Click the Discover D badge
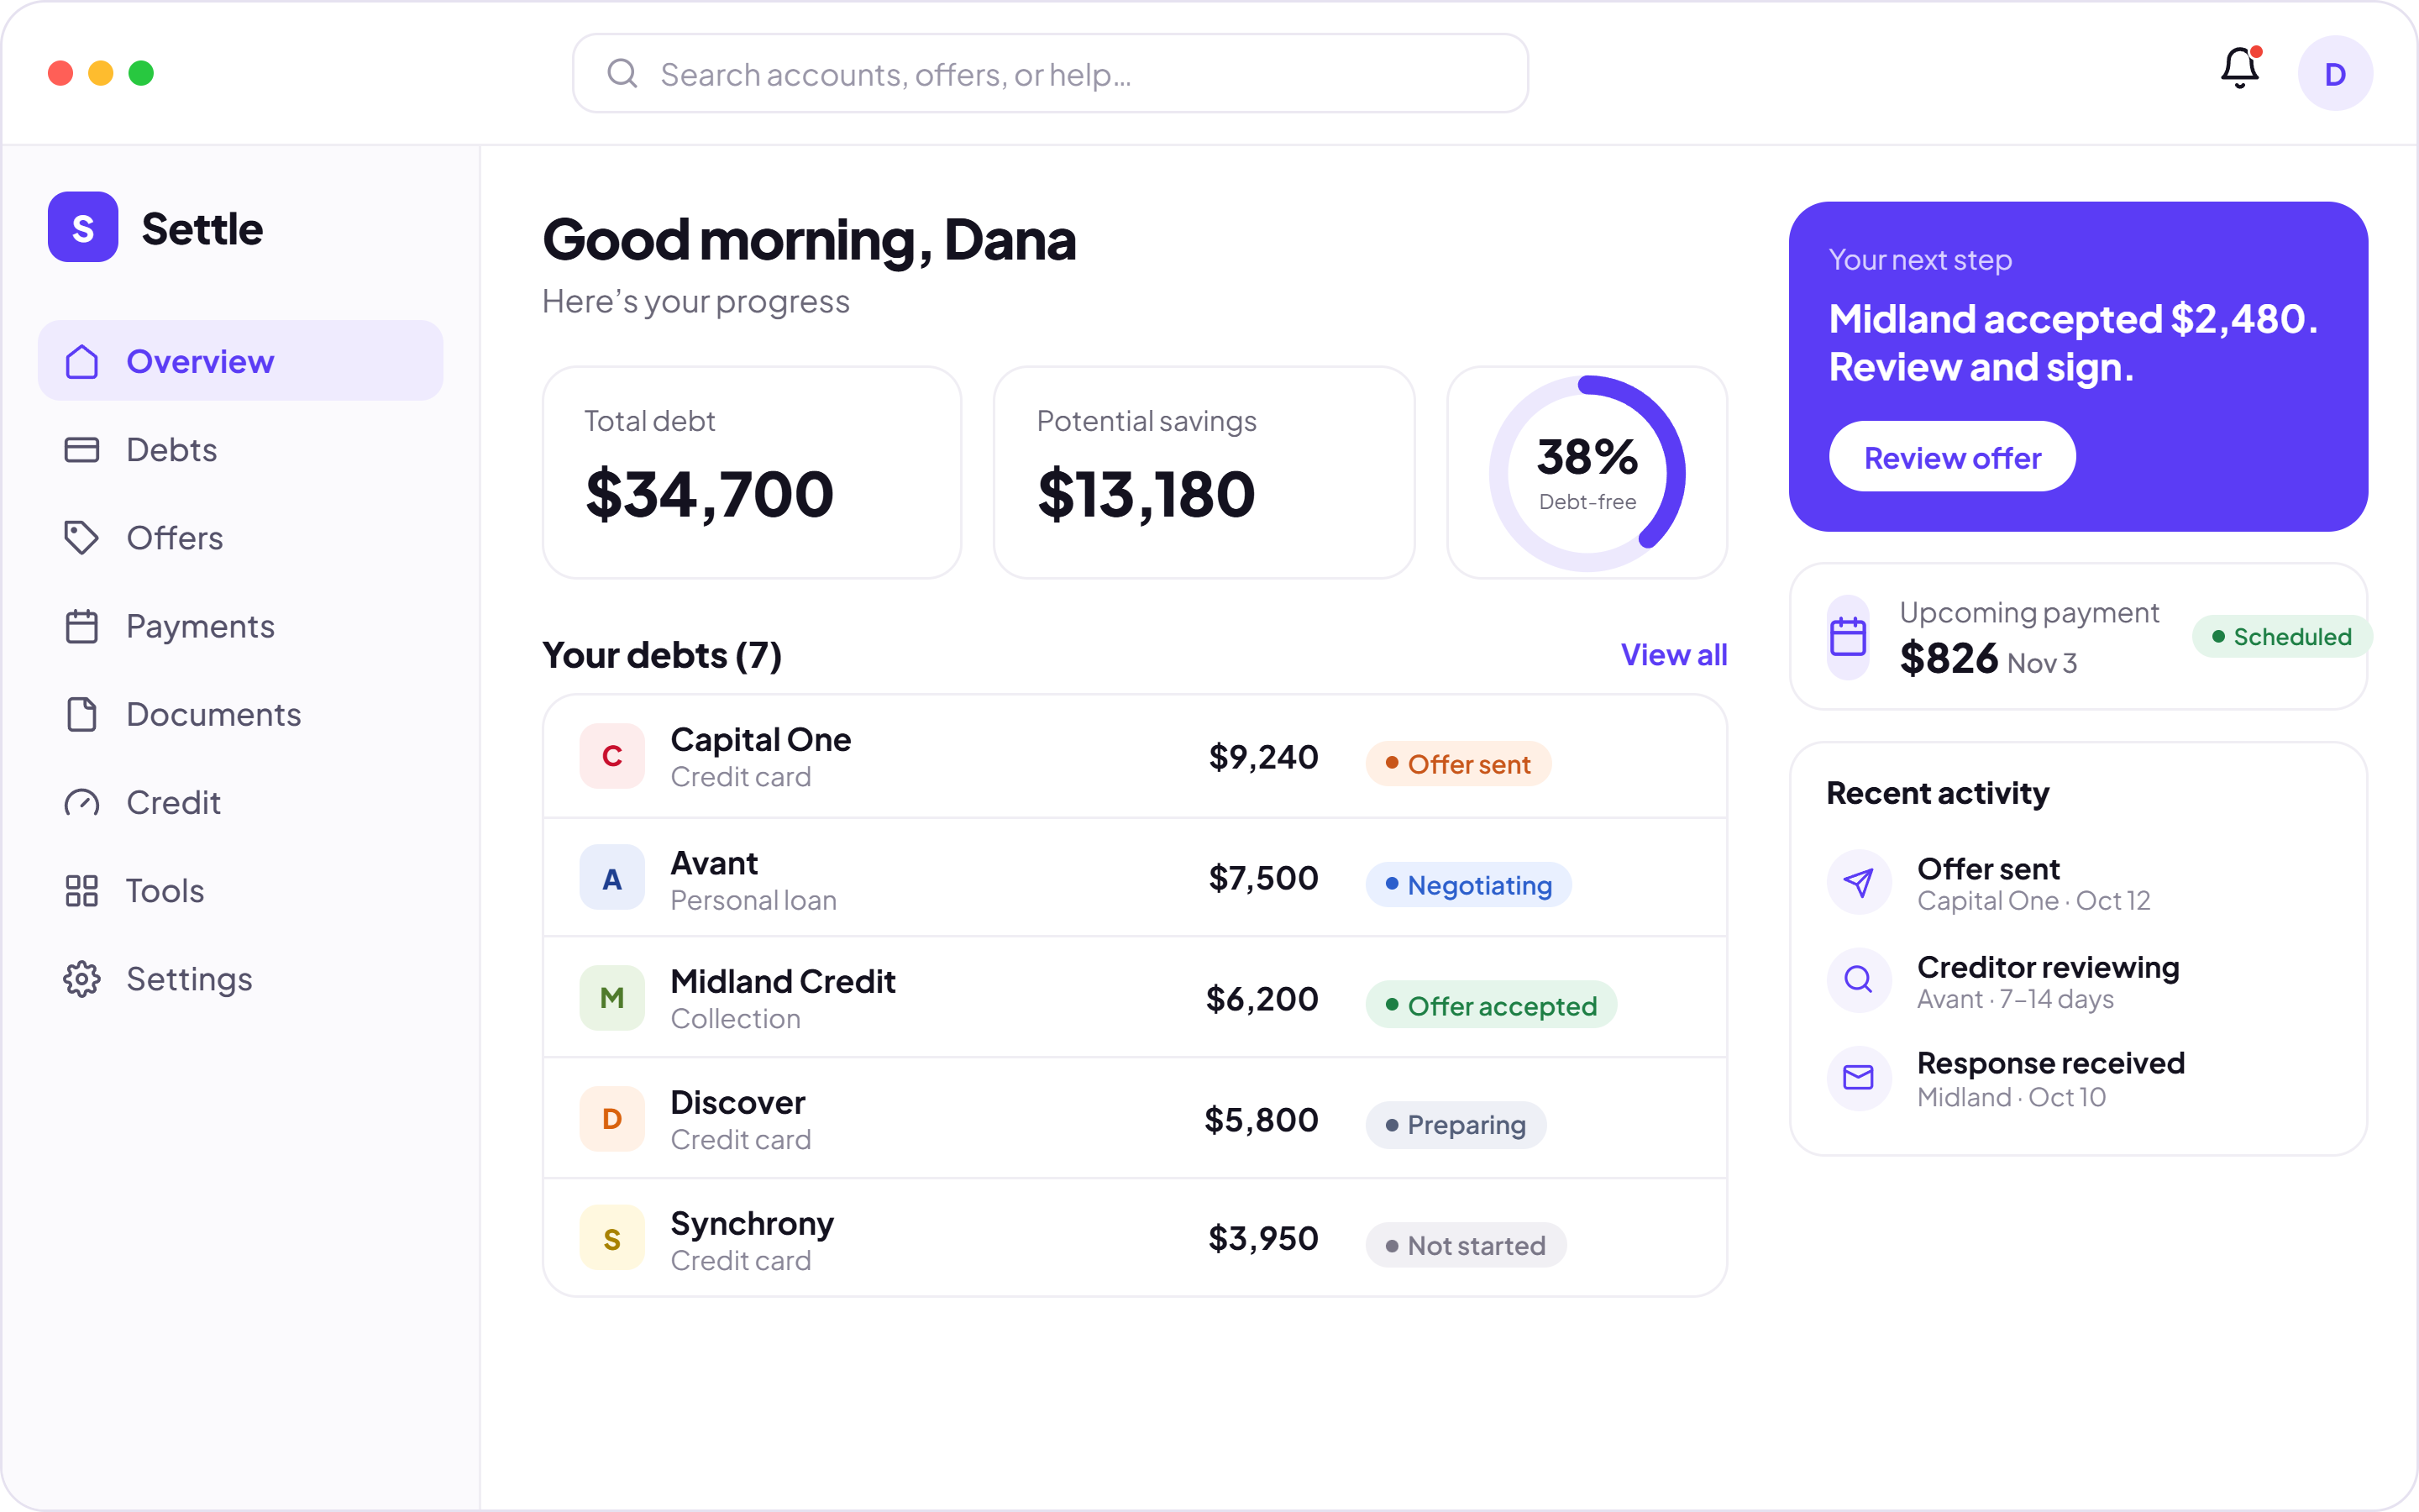Viewport: 2419px width, 1512px height. 611,1119
